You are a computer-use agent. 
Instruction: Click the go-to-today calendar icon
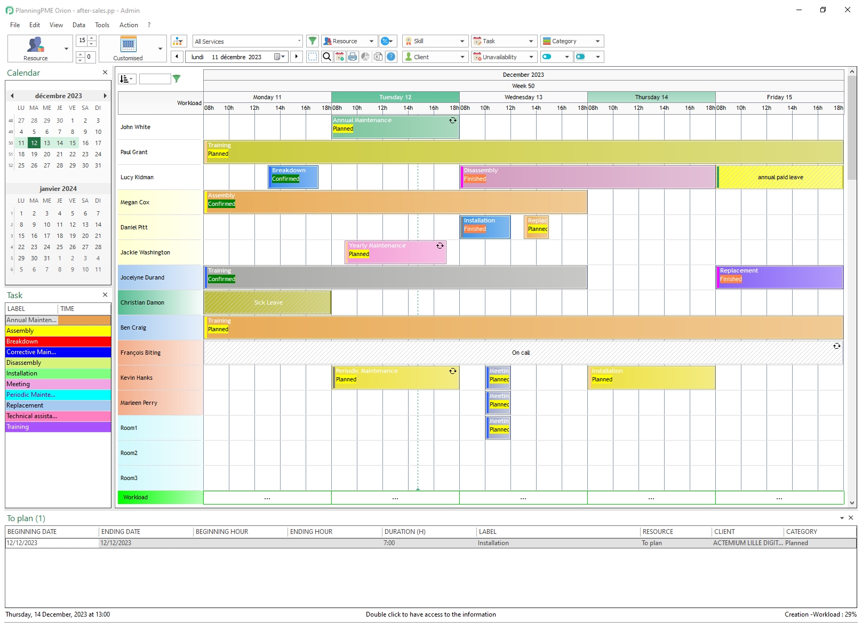pos(340,57)
